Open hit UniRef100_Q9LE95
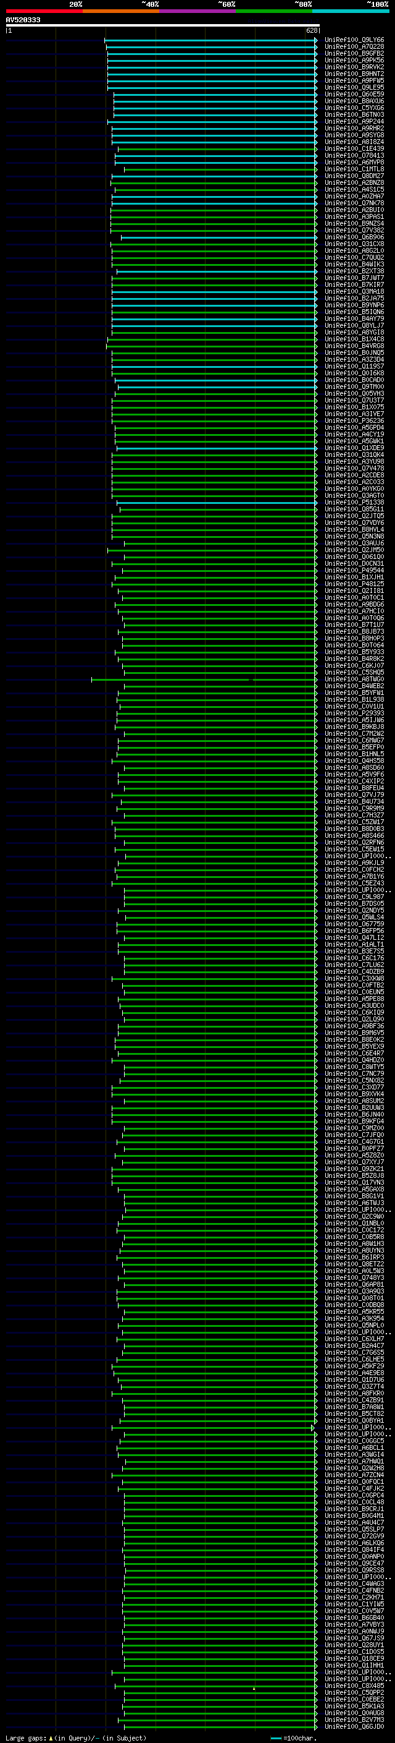395x1743 pixels. [x=354, y=87]
